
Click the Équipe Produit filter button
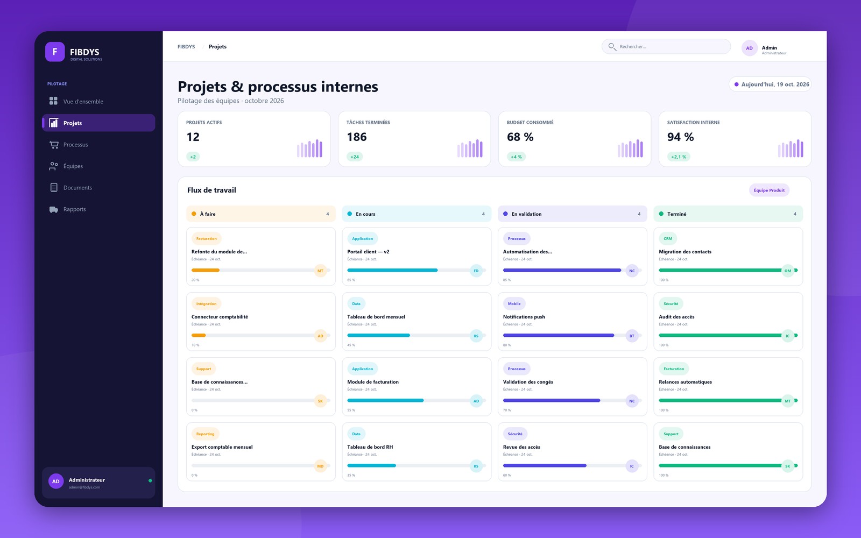tap(769, 190)
